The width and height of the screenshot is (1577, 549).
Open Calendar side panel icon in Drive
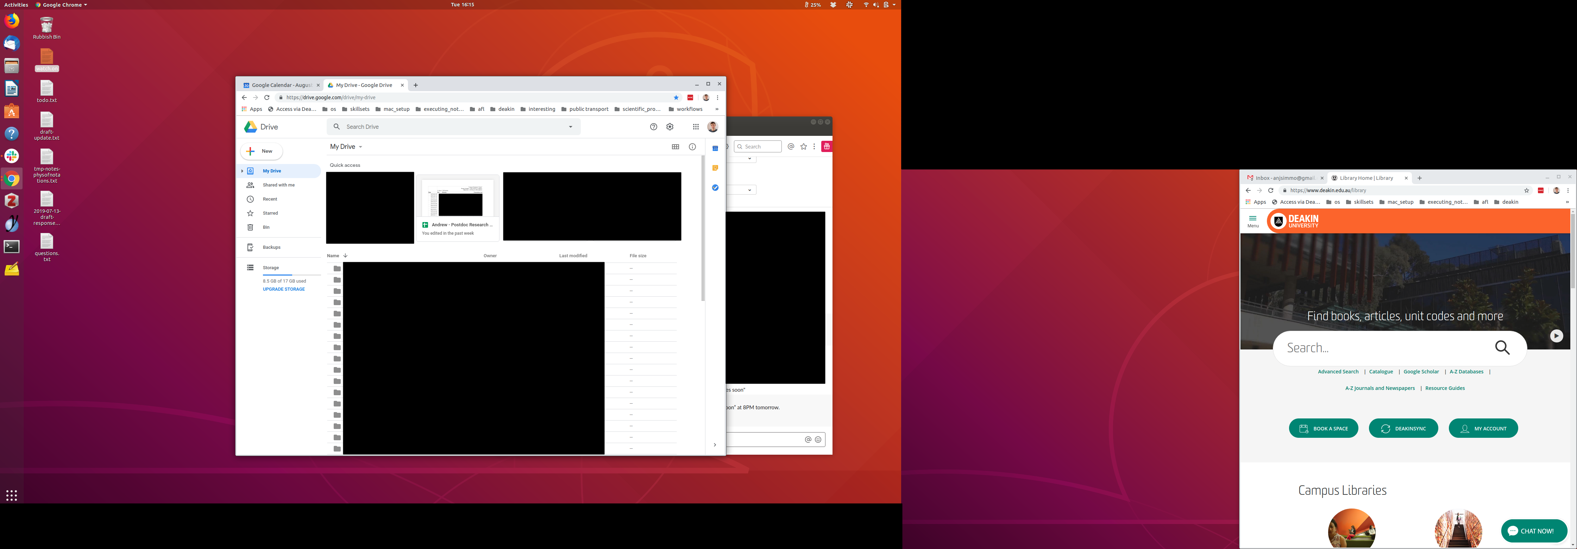pos(715,148)
